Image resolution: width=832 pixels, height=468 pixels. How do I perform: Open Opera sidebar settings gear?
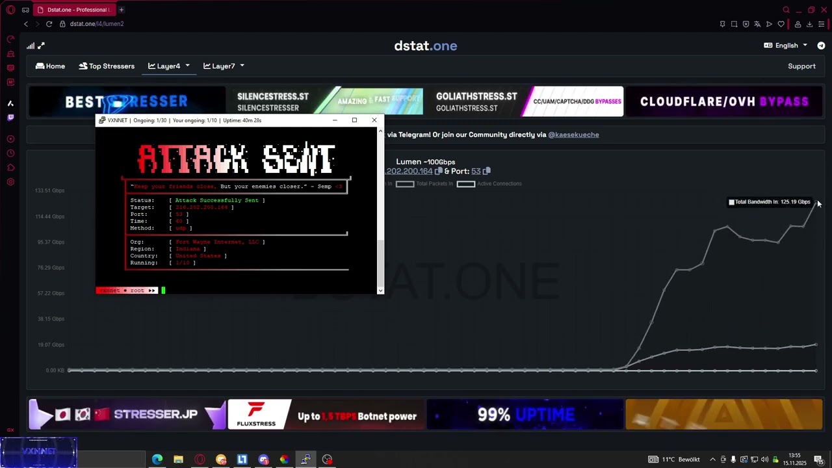pyautogui.click(x=10, y=182)
